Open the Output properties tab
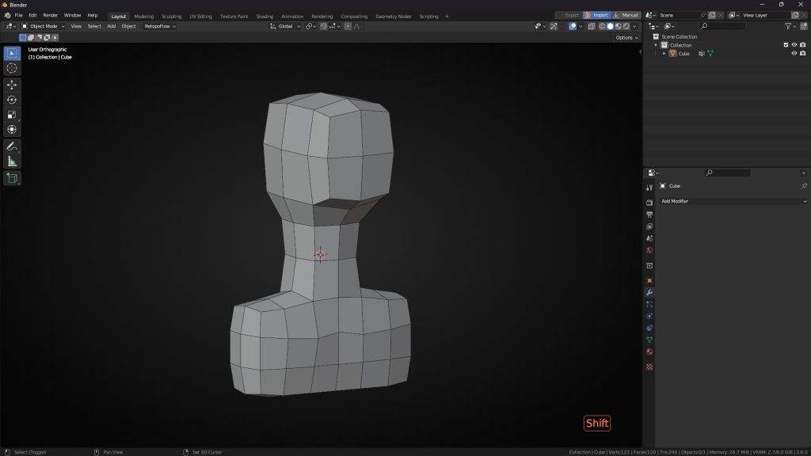The height and width of the screenshot is (456, 811). point(649,215)
